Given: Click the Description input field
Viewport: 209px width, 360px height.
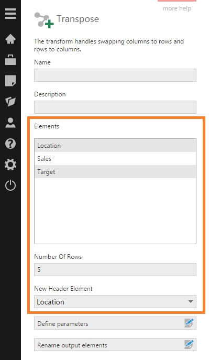Looking at the screenshot, I should pyautogui.click(x=115, y=107).
